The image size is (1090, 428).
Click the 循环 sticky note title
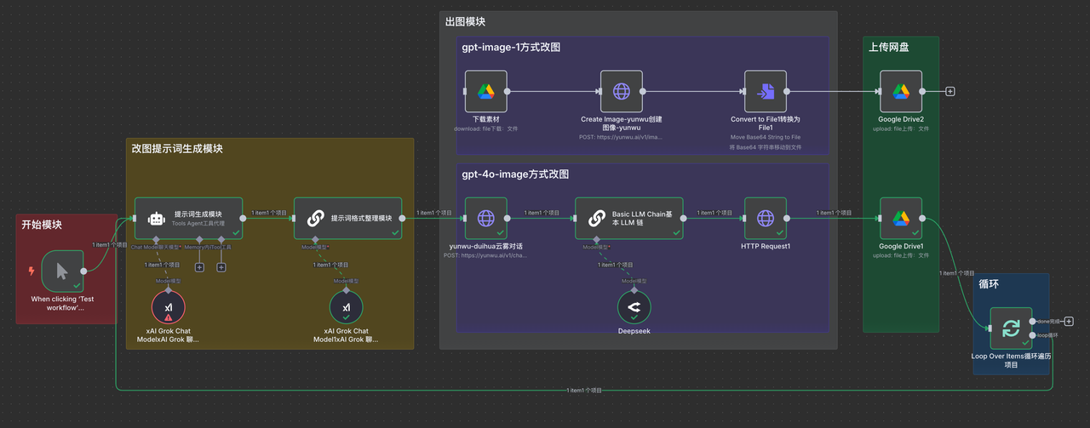(989, 284)
